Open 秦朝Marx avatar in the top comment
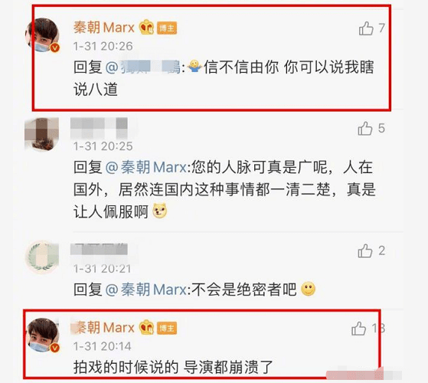Image resolution: width=428 pixels, height=383 pixels. 42,35
